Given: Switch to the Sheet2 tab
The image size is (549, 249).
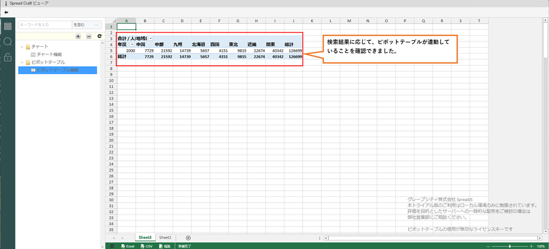Looking at the screenshot, I should (165, 237).
